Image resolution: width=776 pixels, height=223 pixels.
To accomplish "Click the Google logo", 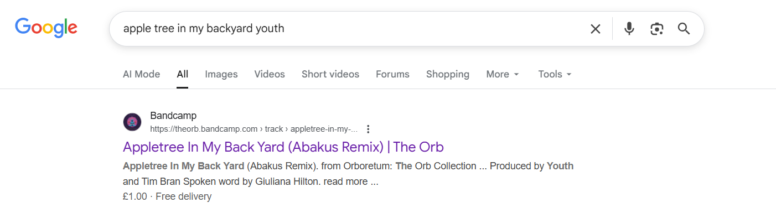I will coord(46,28).
